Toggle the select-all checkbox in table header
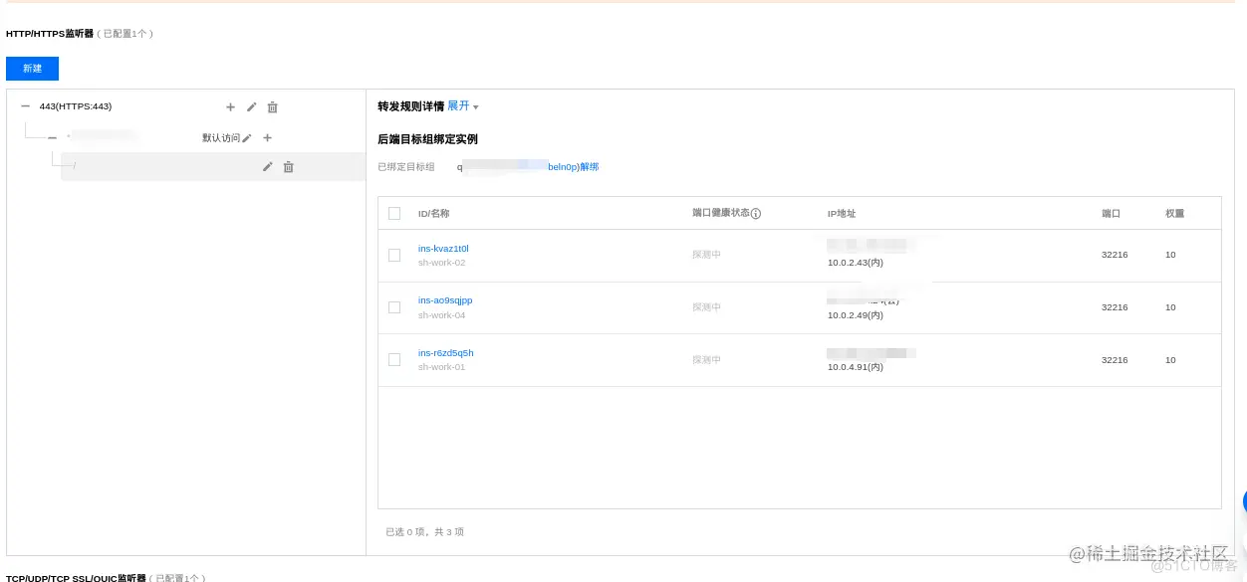The width and height of the screenshot is (1247, 582). click(394, 213)
